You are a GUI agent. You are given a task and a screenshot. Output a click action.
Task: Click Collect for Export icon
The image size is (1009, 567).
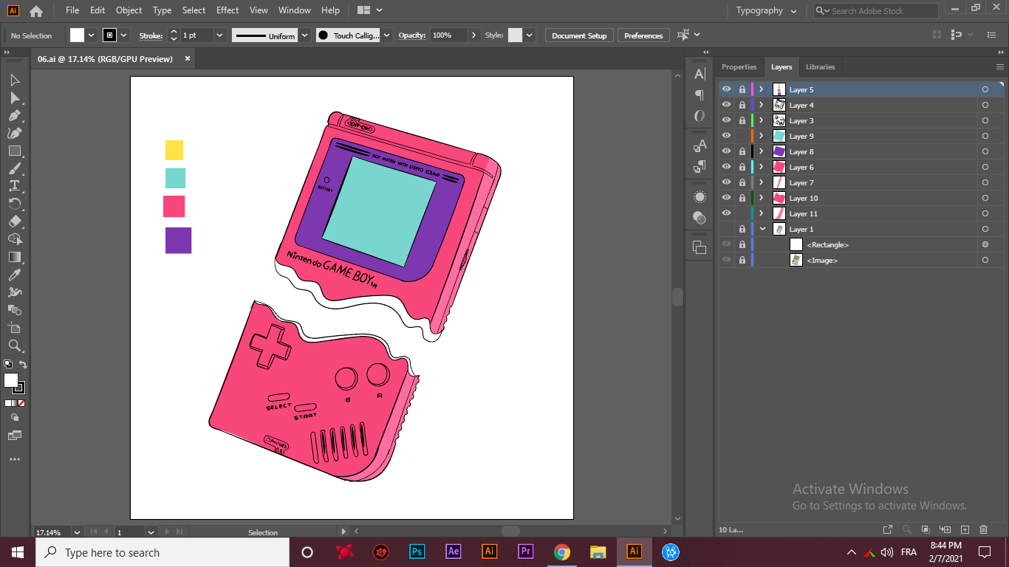click(888, 529)
